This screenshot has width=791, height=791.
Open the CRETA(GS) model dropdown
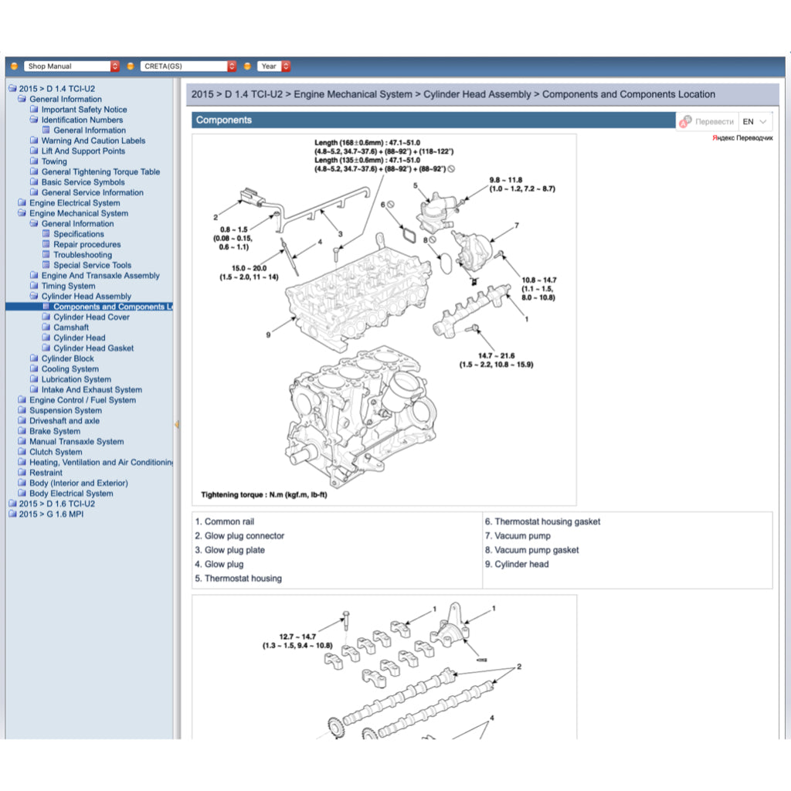pyautogui.click(x=232, y=66)
